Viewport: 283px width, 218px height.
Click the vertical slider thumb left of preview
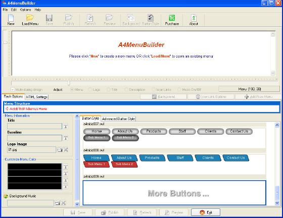click(x=5, y=42)
